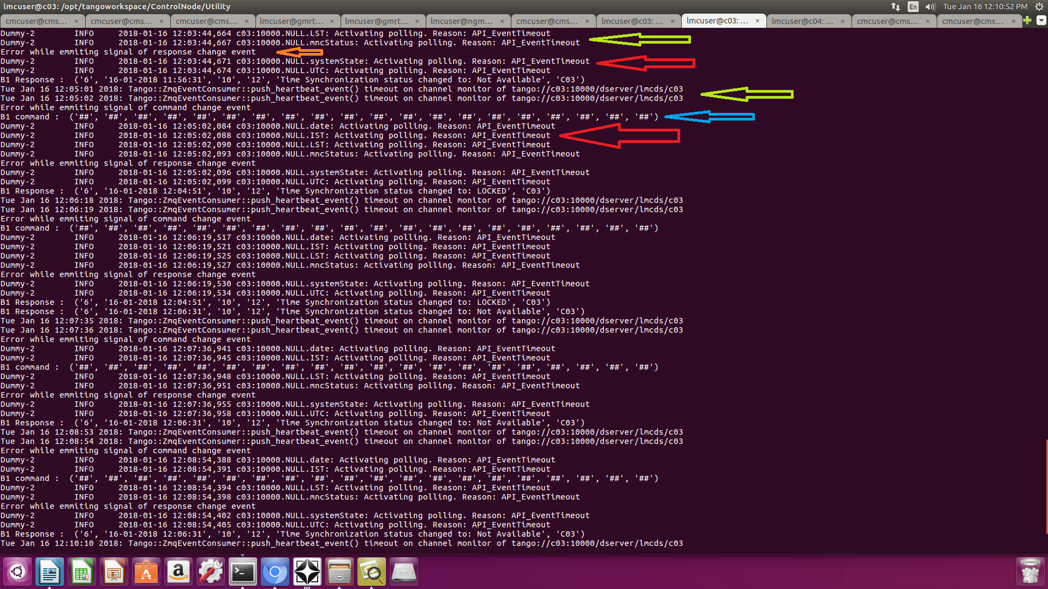Click the Terminal icon in the dock
The height and width of the screenshot is (589, 1048).
[243, 572]
